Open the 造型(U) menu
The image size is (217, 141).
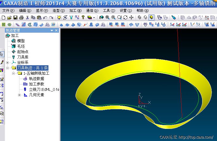59,11
